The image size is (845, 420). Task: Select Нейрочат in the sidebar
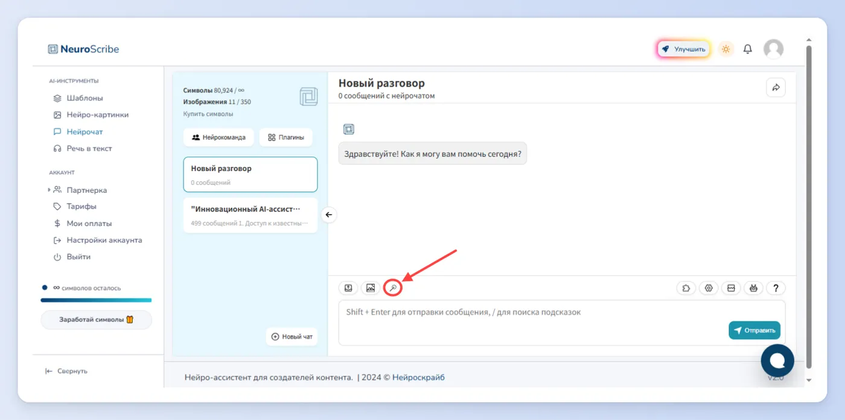[78, 132]
